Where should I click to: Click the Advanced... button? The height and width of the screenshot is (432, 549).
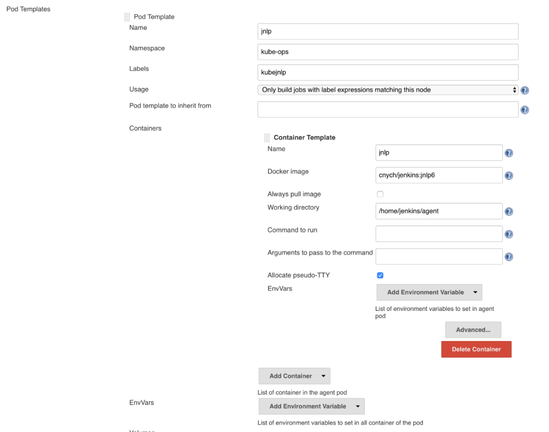point(473,330)
